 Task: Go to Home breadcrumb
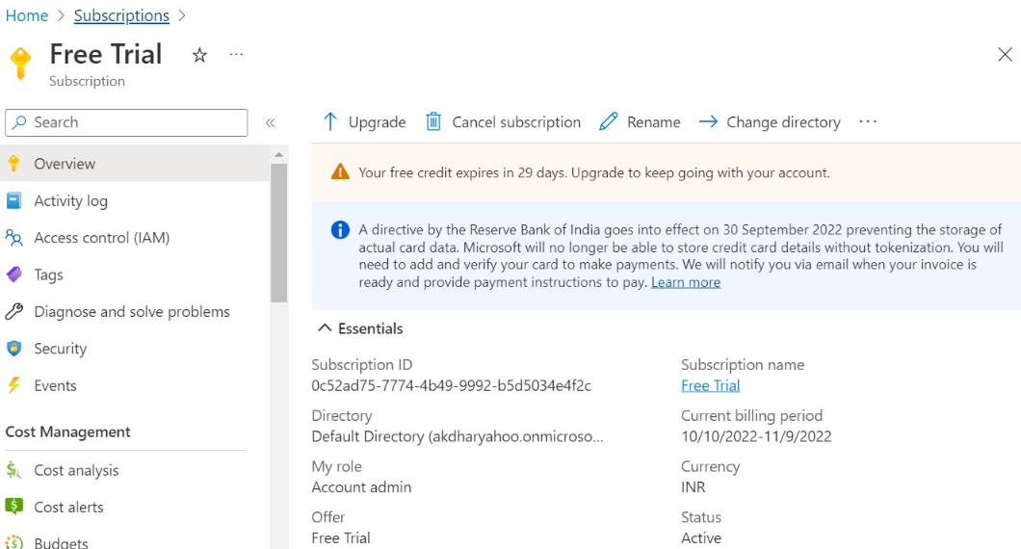27,15
